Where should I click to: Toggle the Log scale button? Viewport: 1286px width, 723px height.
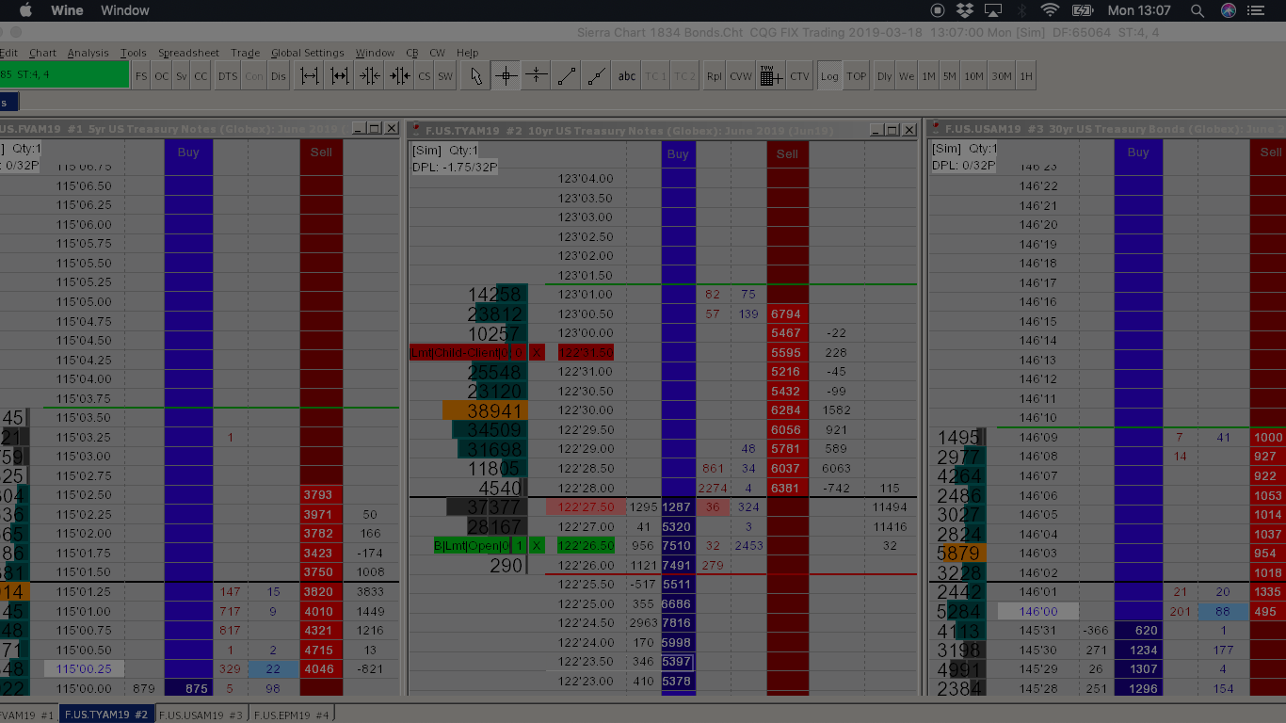829,76
